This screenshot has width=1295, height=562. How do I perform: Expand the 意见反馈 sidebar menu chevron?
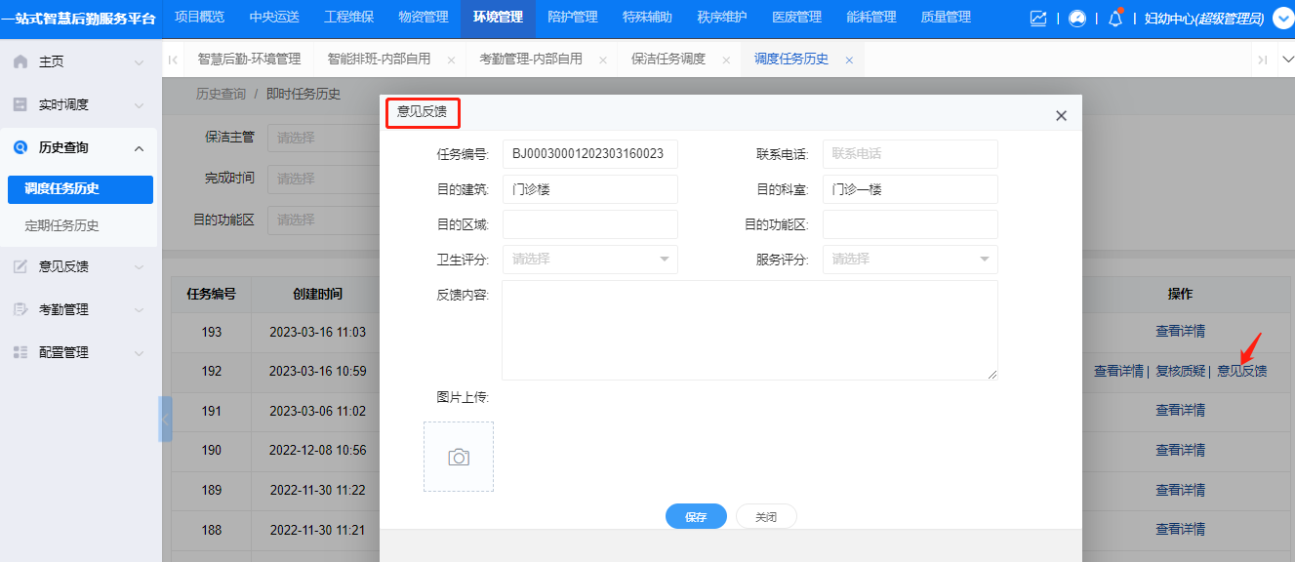pos(139,267)
